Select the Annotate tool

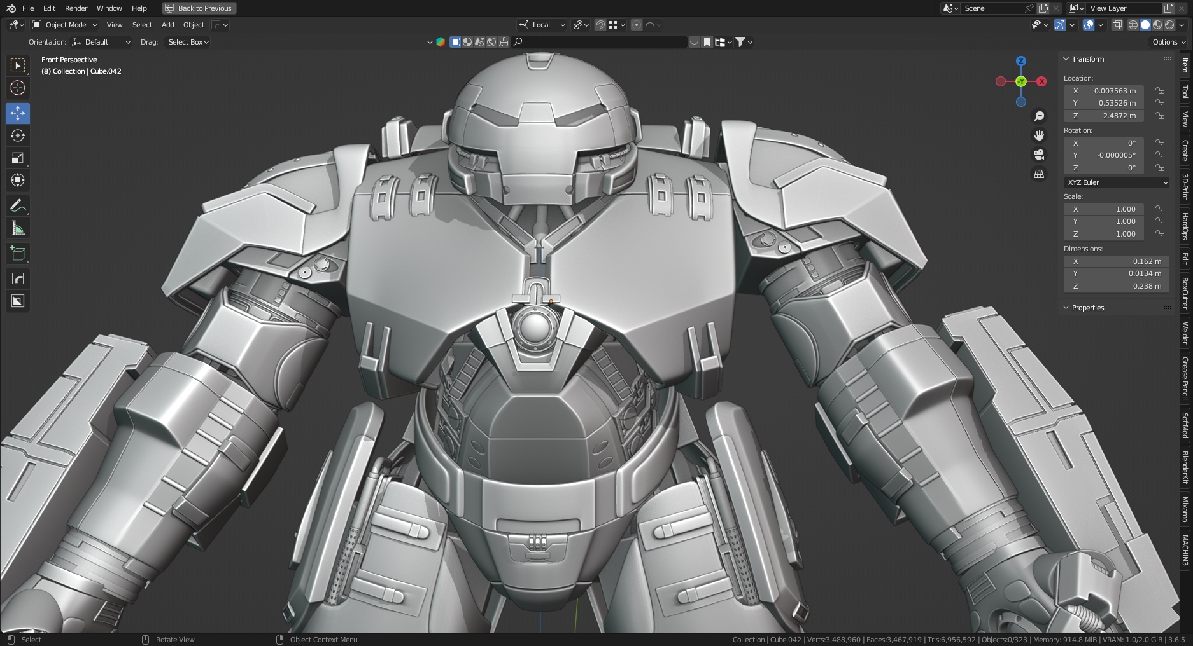click(x=18, y=206)
